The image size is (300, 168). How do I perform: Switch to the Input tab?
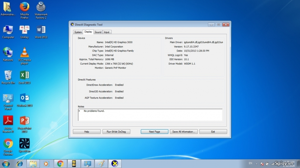click(x=107, y=32)
